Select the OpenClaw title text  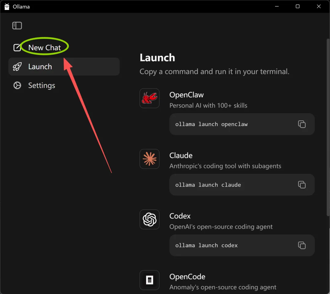186,95
